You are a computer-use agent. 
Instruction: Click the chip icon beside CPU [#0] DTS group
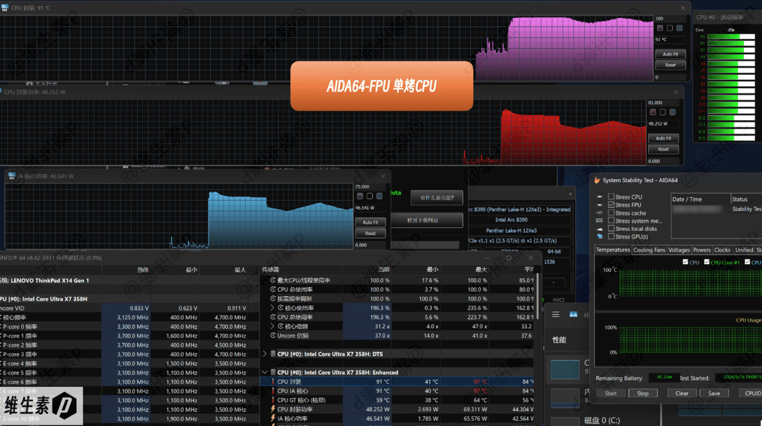(x=273, y=354)
